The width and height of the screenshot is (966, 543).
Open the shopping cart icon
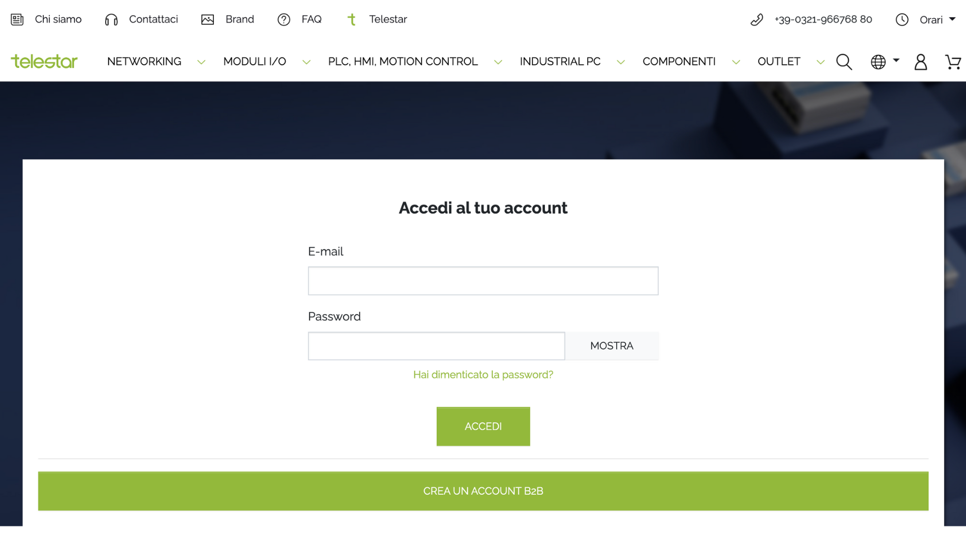pyautogui.click(x=953, y=62)
